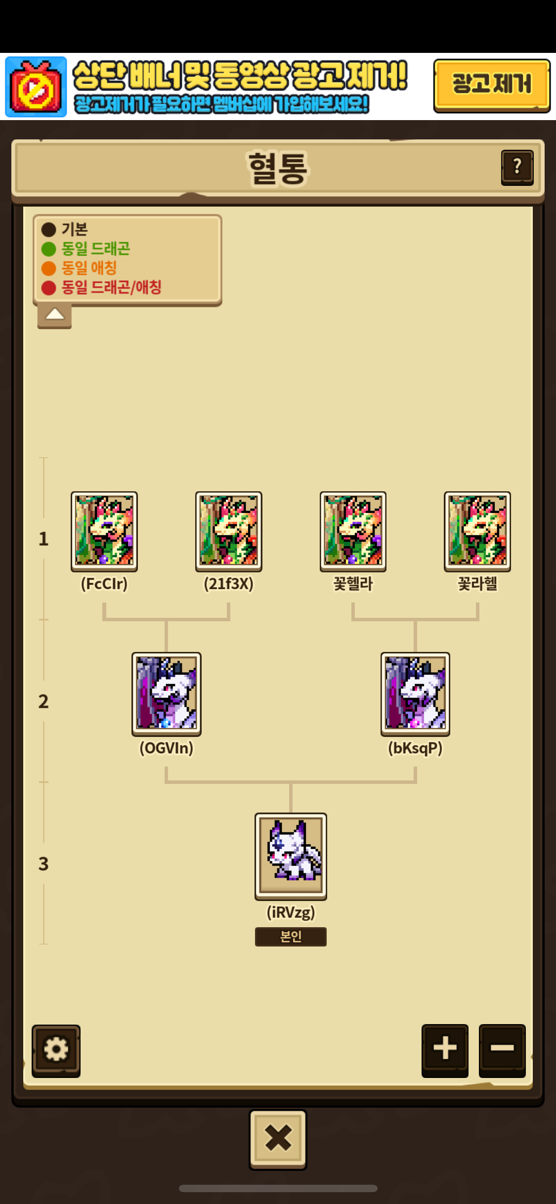Collapse the color legend with up arrow
This screenshot has width=556, height=1204.
pos(54,315)
